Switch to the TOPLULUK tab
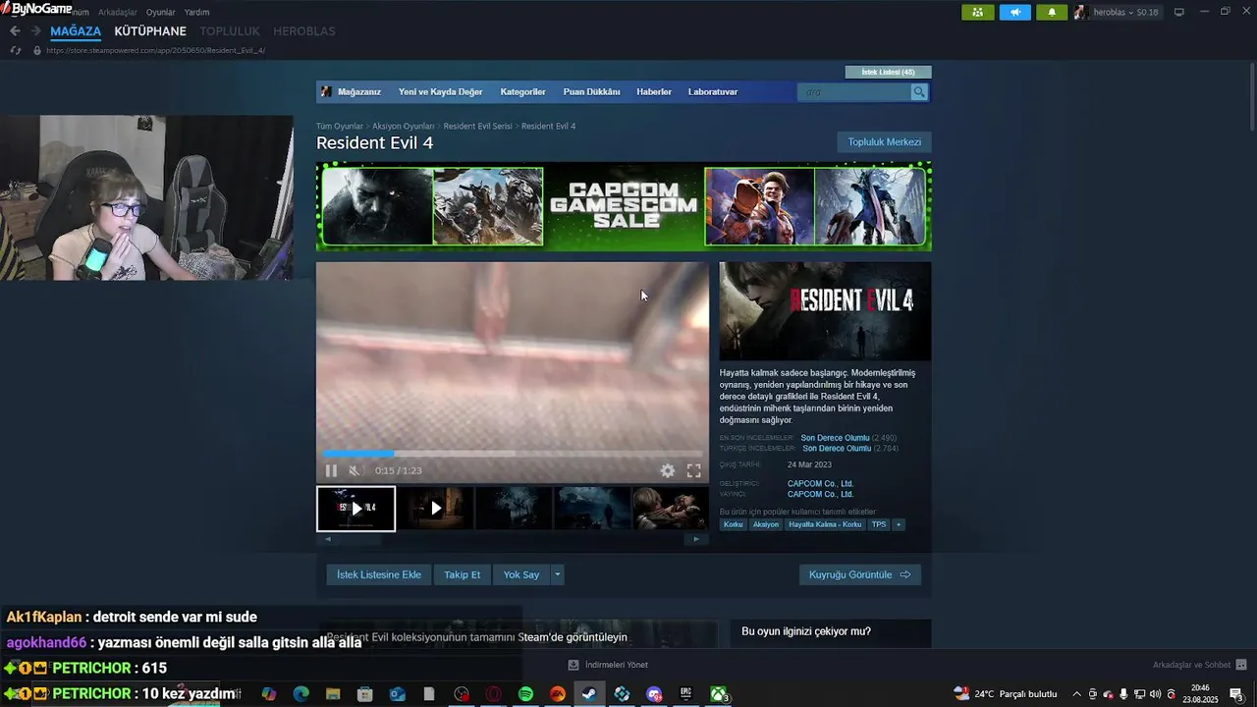1257x707 pixels. tap(230, 31)
